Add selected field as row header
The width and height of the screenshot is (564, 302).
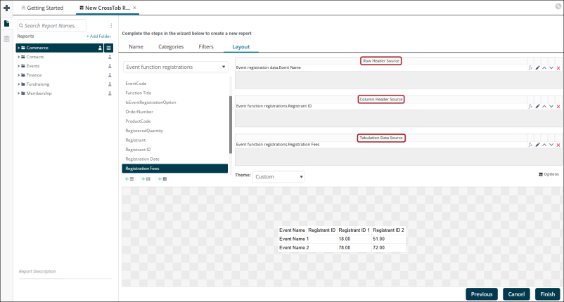point(129,179)
